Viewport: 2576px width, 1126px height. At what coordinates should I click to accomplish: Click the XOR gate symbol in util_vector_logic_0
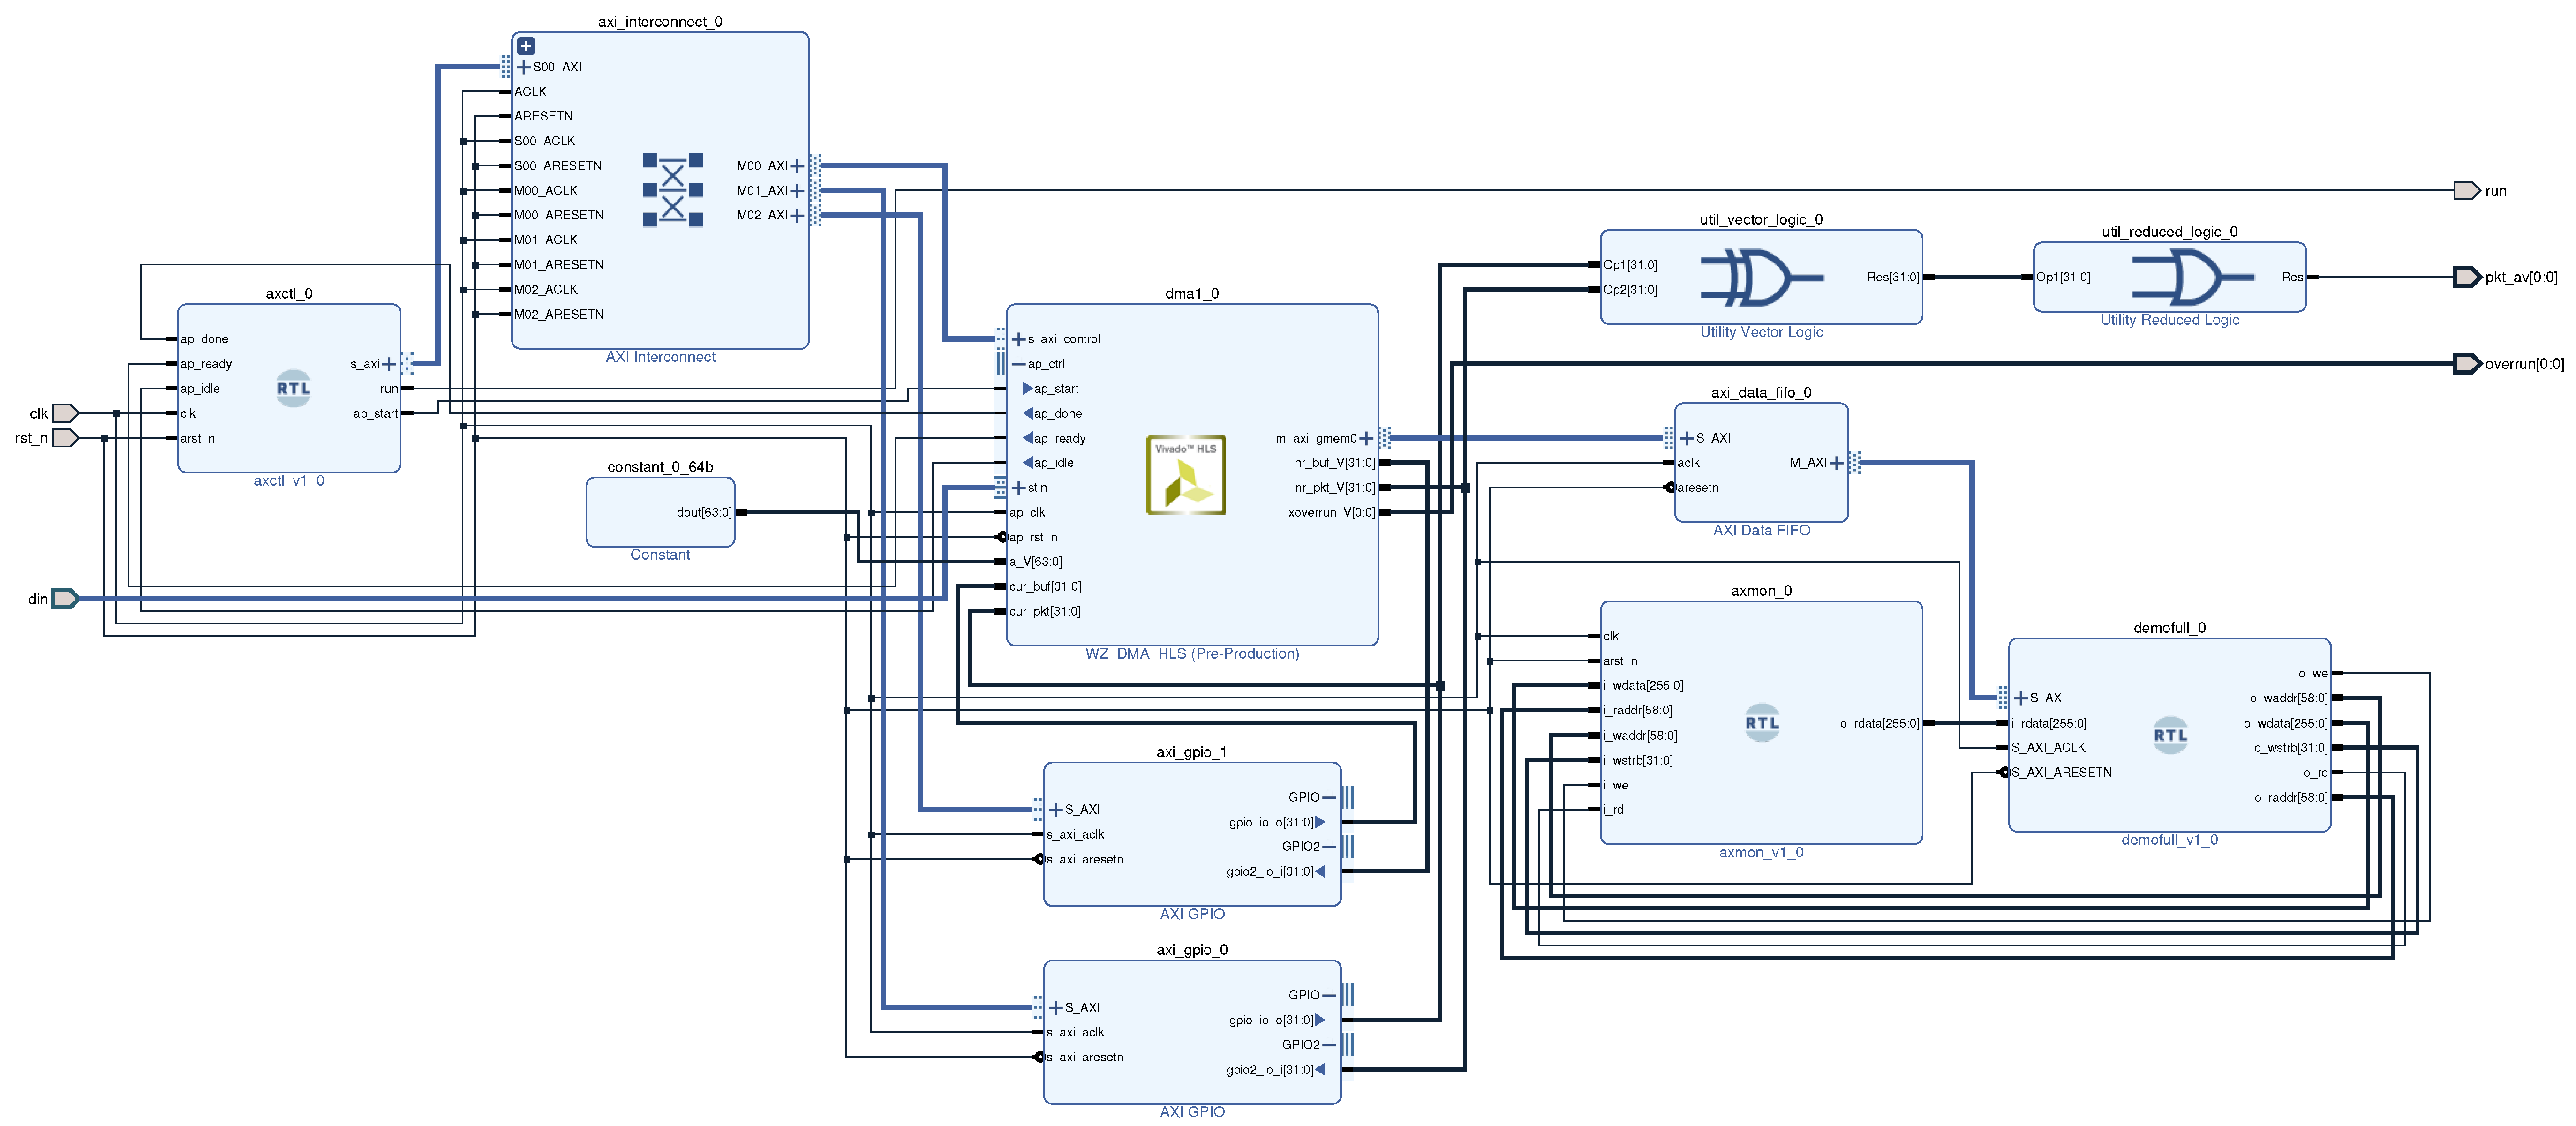tap(1761, 277)
